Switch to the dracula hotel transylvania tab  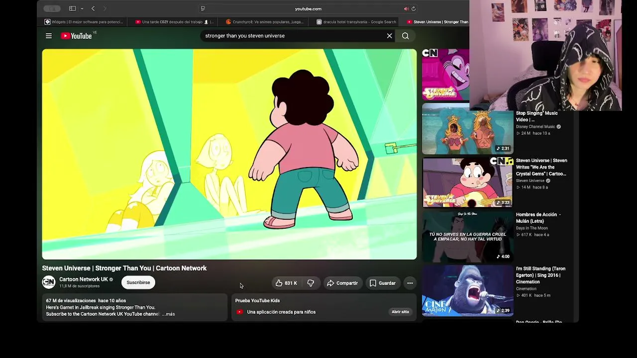point(355,22)
